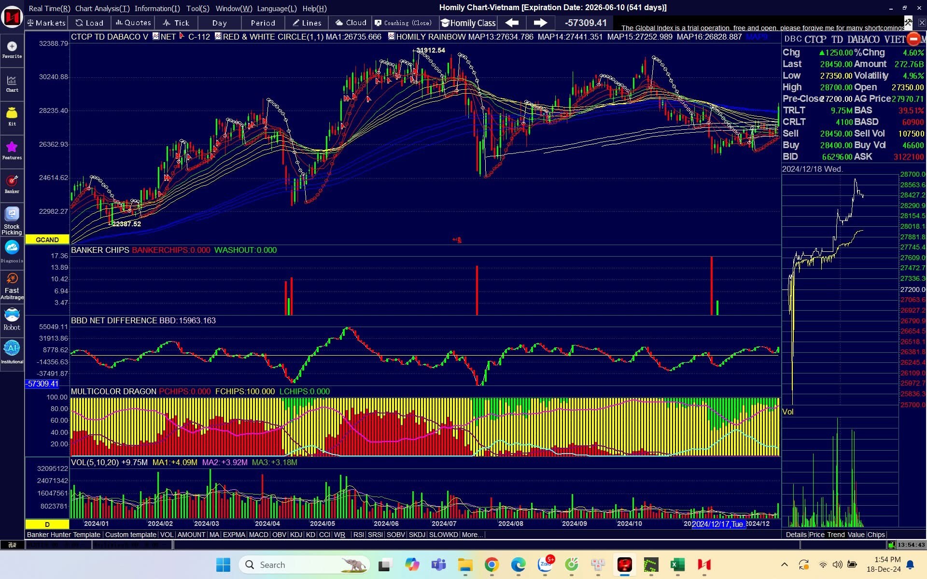Open the Stock Picking tool
The image size is (927, 579).
pos(12,221)
